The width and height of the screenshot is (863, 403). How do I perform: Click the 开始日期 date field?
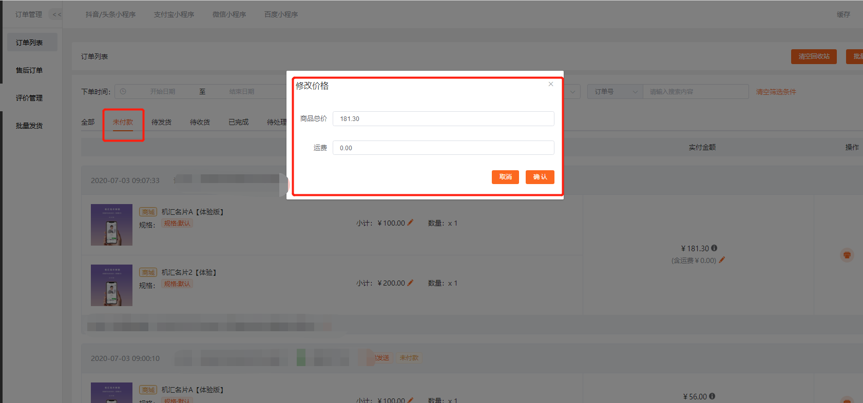pyautogui.click(x=163, y=91)
